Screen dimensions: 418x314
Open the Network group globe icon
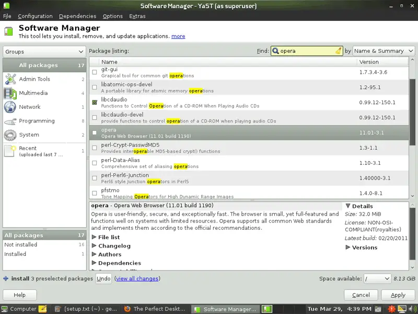[x=10, y=107]
